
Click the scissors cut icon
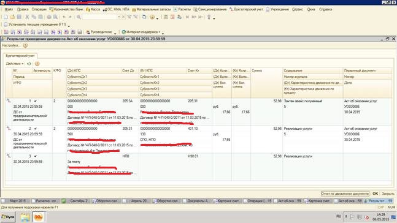pos(27,17)
